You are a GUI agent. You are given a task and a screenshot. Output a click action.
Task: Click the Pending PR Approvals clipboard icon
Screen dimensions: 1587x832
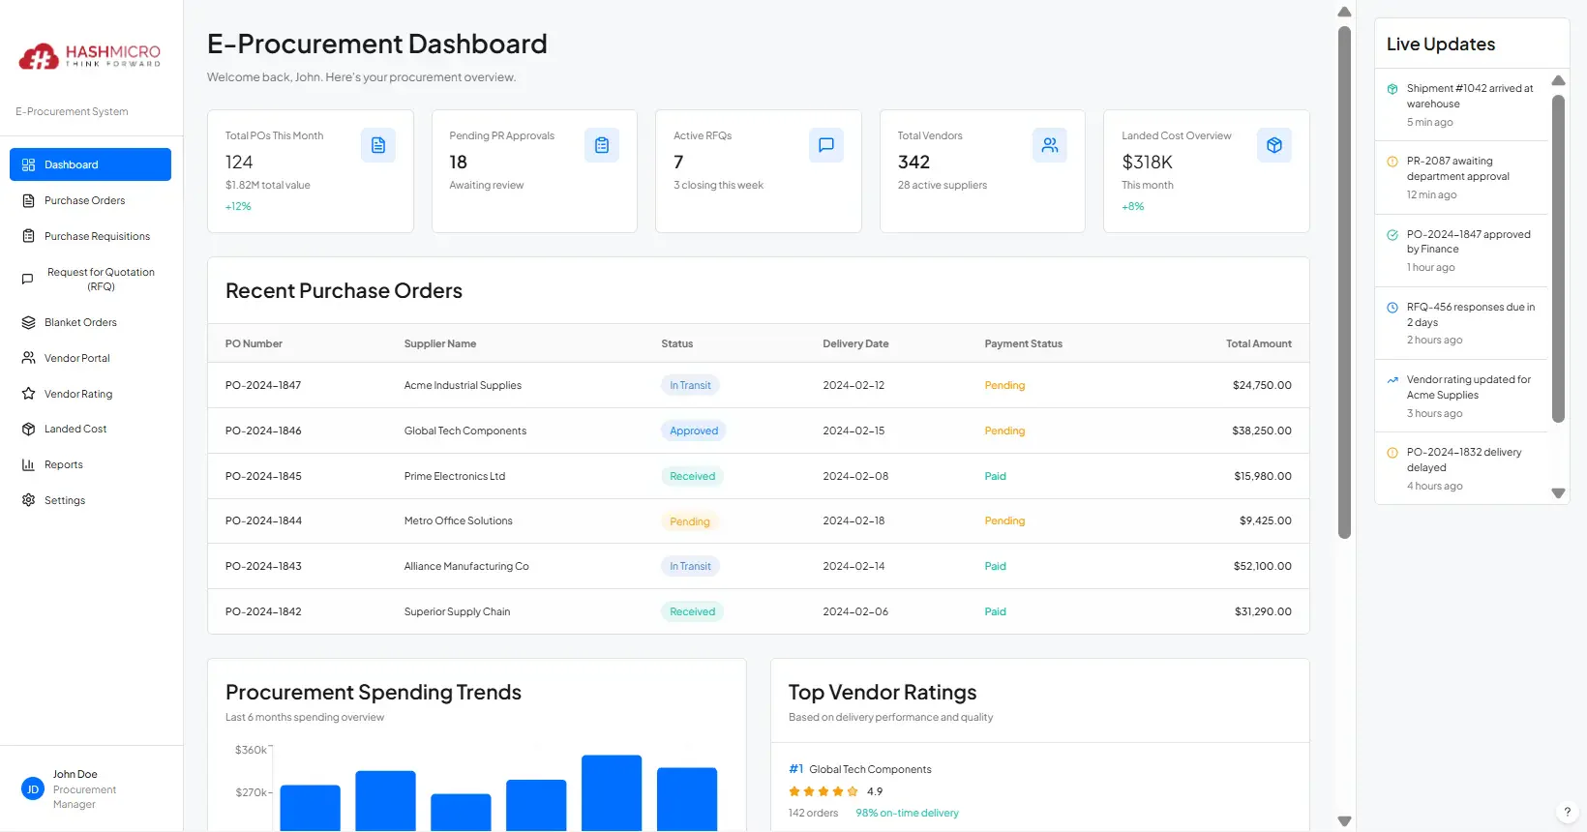(x=602, y=145)
